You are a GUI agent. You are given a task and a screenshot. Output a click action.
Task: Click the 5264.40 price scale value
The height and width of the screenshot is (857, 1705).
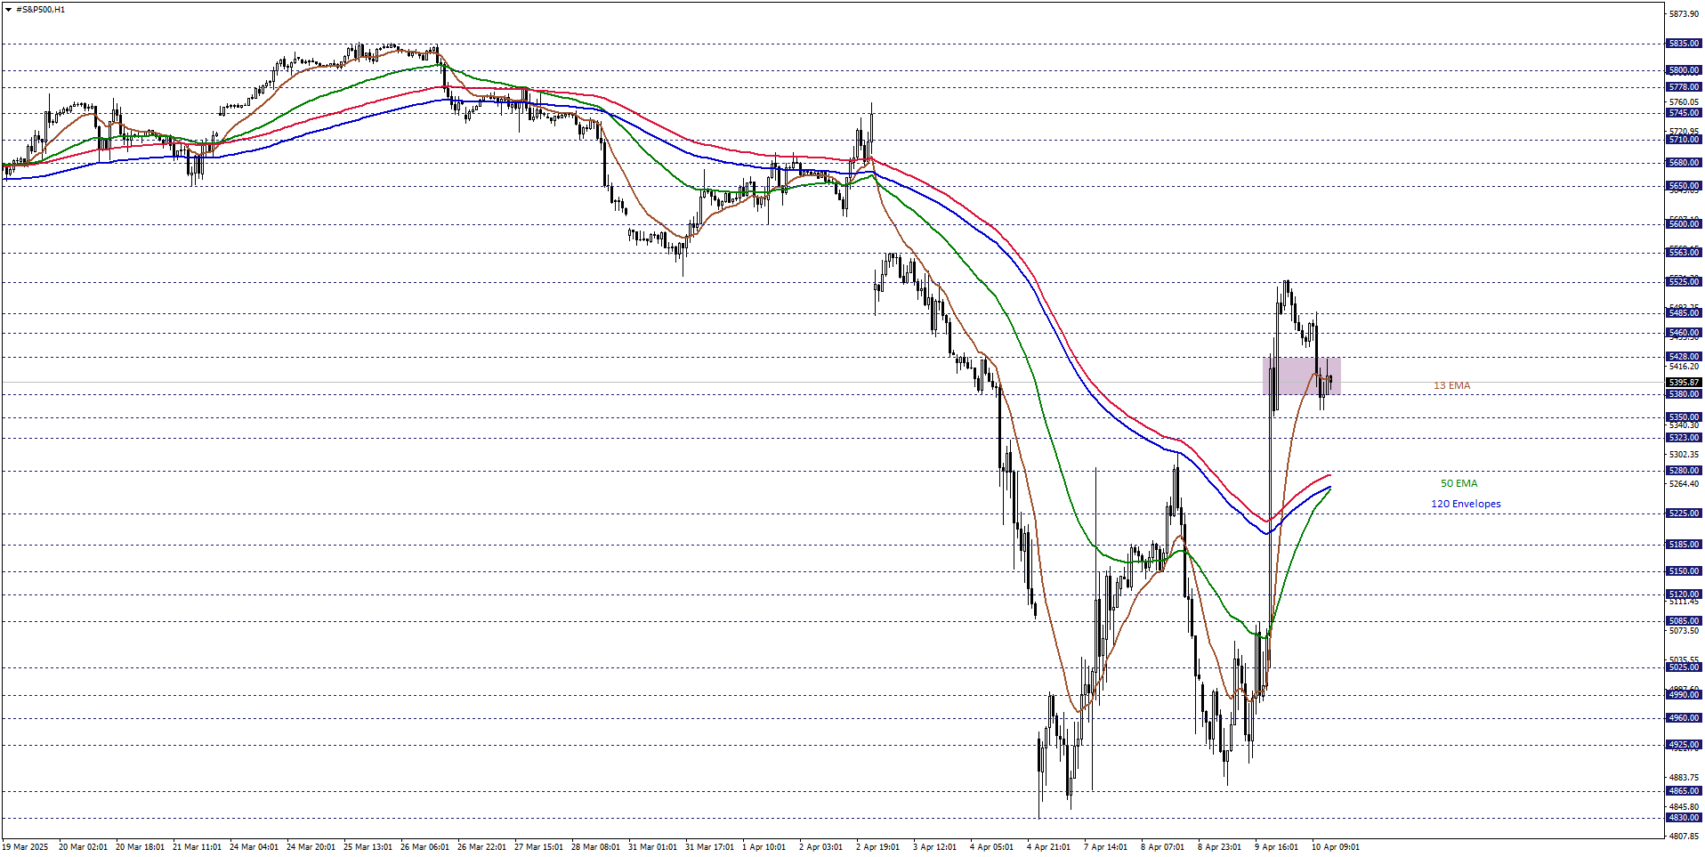(x=1684, y=484)
